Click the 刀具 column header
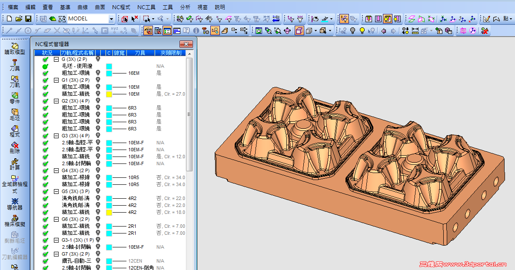Image resolution: width=515 pixels, height=270 pixels. (140, 53)
